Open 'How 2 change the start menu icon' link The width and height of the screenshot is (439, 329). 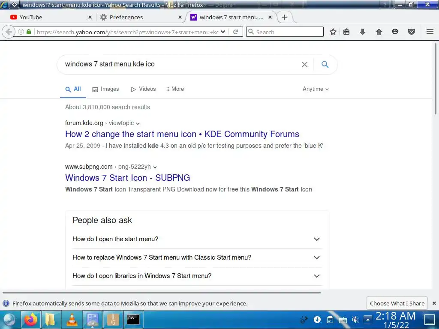[x=182, y=134]
